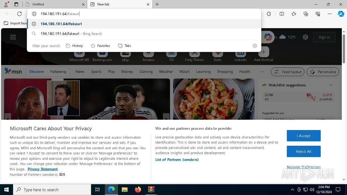Open WinRAR taskbar icon
Screen dimensions: 347x195
click(x=151, y=190)
